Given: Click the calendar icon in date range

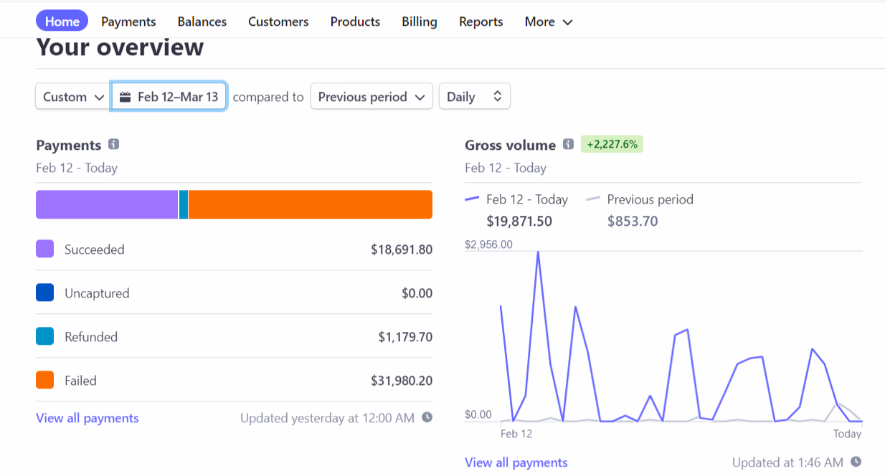Looking at the screenshot, I should [126, 97].
